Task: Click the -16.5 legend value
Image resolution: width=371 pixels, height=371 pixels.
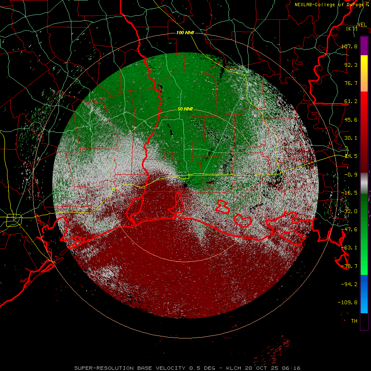Action: (x=349, y=193)
